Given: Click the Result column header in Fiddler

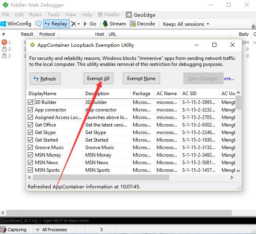Looking at the screenshot, I should point(27,34).
